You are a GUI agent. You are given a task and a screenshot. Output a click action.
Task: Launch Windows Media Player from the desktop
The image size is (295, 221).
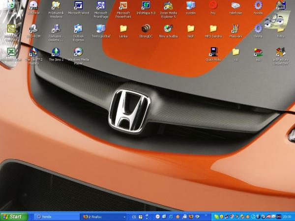pyautogui.click(x=78, y=52)
